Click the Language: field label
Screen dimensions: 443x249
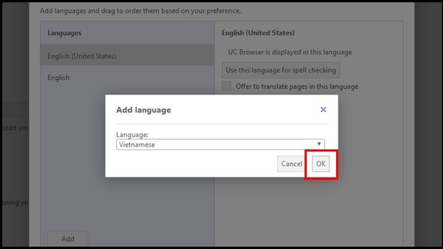click(x=132, y=135)
